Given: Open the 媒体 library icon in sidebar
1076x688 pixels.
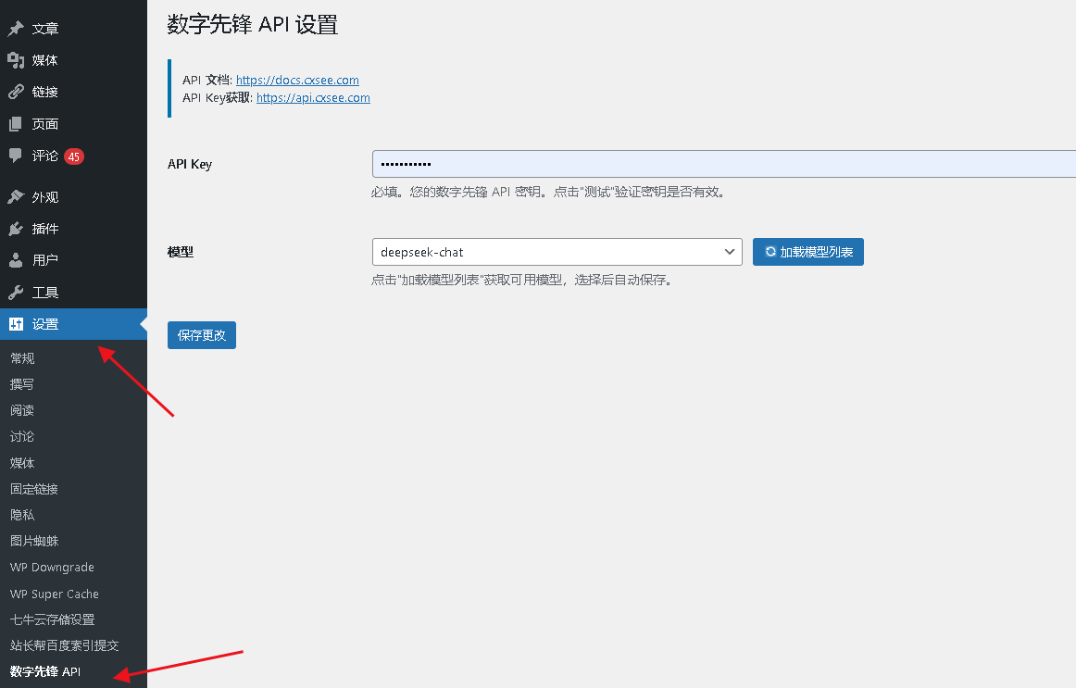Looking at the screenshot, I should pyautogui.click(x=16, y=60).
